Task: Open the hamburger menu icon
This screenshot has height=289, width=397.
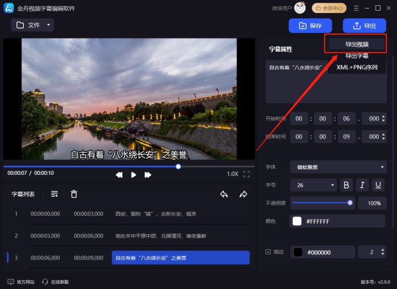Action: point(356,9)
